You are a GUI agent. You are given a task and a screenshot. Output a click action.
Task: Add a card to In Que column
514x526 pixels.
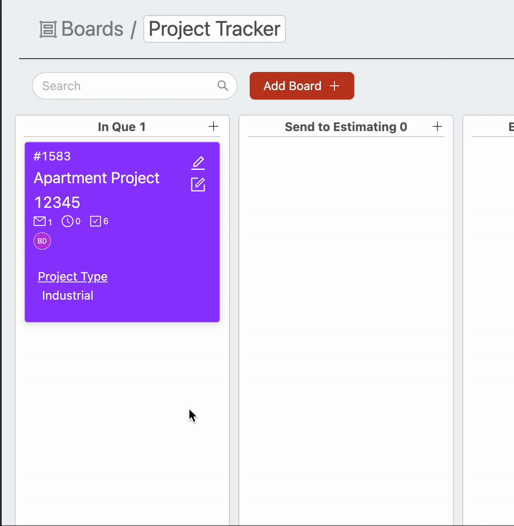click(214, 126)
